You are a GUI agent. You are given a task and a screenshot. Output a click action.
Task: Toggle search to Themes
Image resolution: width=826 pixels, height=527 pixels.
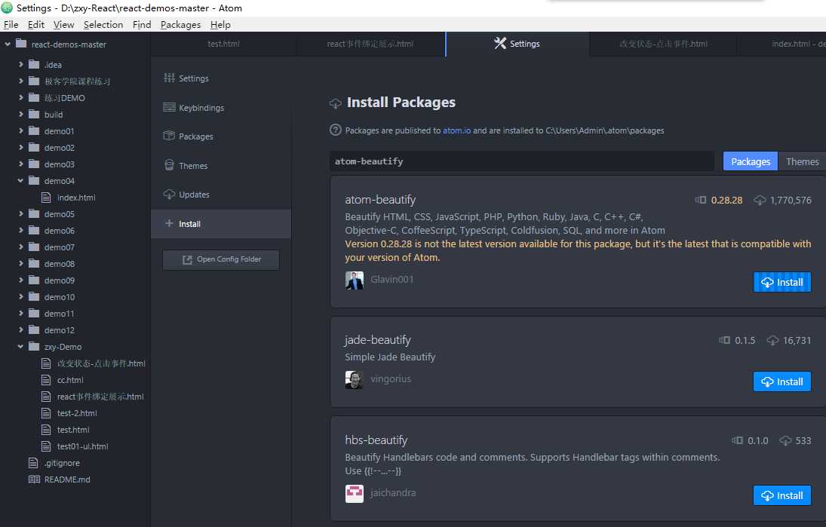(802, 161)
